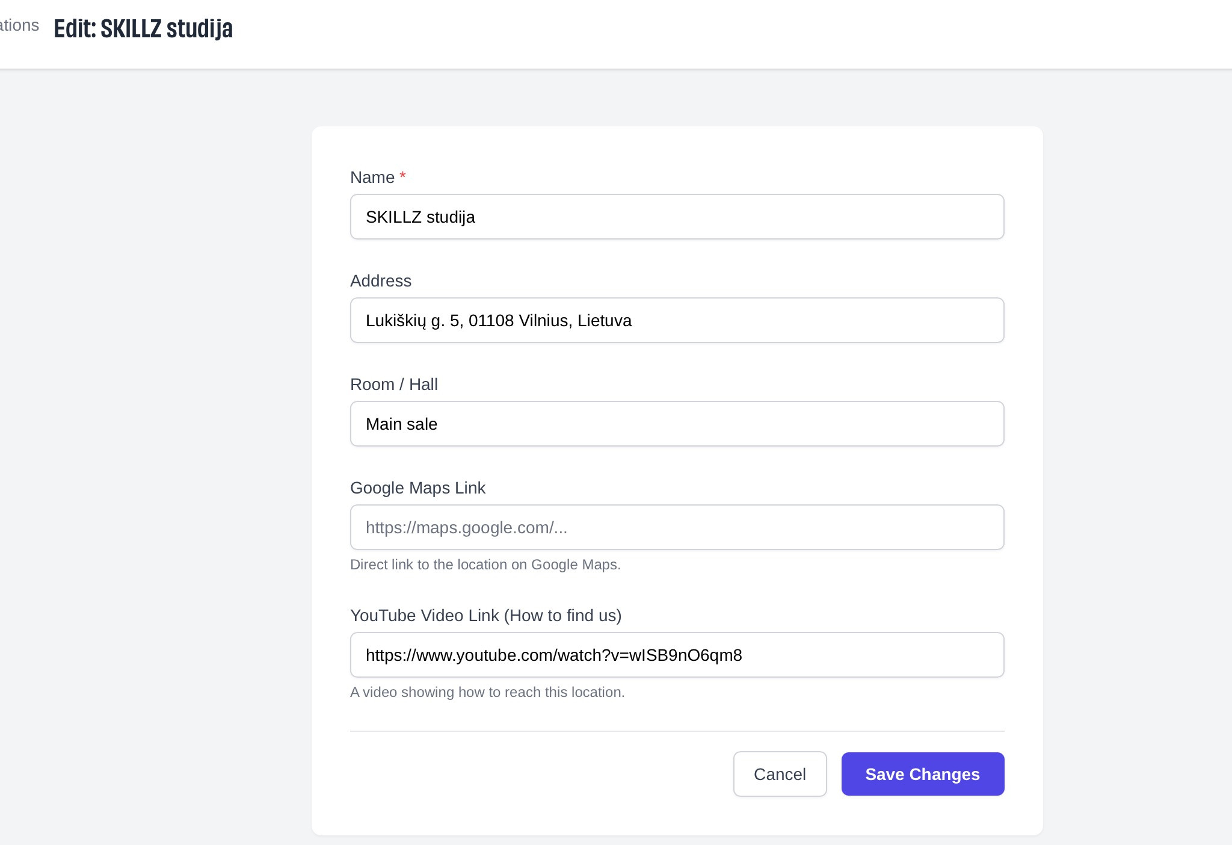Click the 'Direct link to the location' hint text
This screenshot has width=1232, height=845.
click(x=485, y=565)
